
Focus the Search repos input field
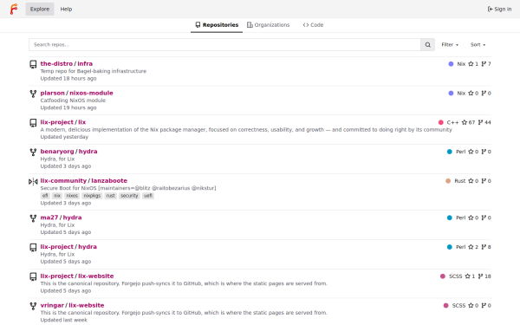(224, 45)
